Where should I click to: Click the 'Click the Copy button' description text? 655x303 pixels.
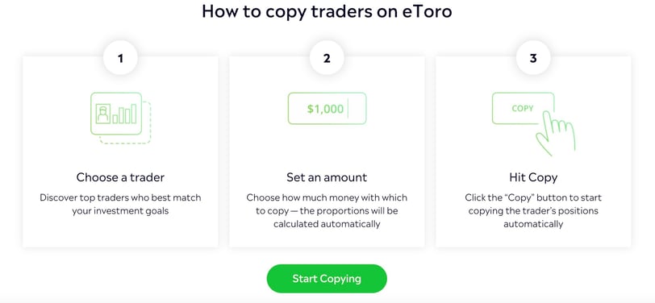(x=533, y=211)
